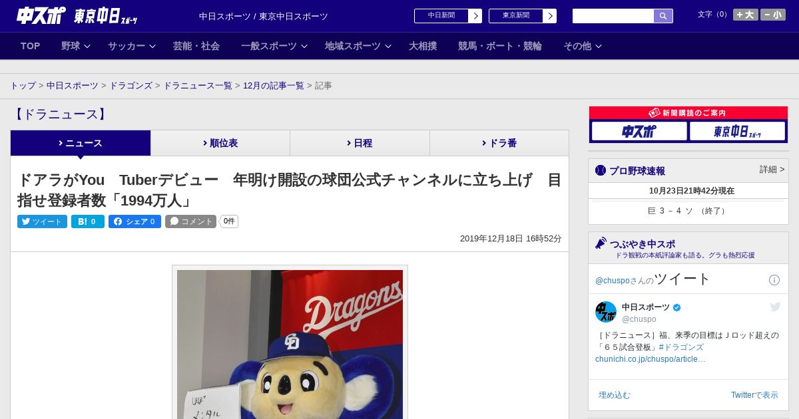The height and width of the screenshot is (419, 799).
Task: Open chunichi.co.jp article link in tweet
Action: [x=651, y=359]
